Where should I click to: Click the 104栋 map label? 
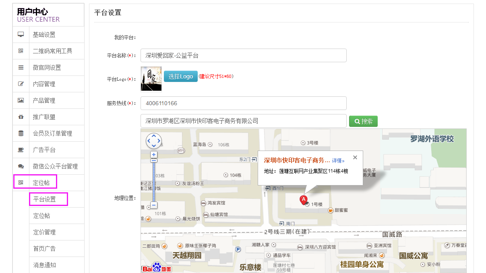point(235,175)
